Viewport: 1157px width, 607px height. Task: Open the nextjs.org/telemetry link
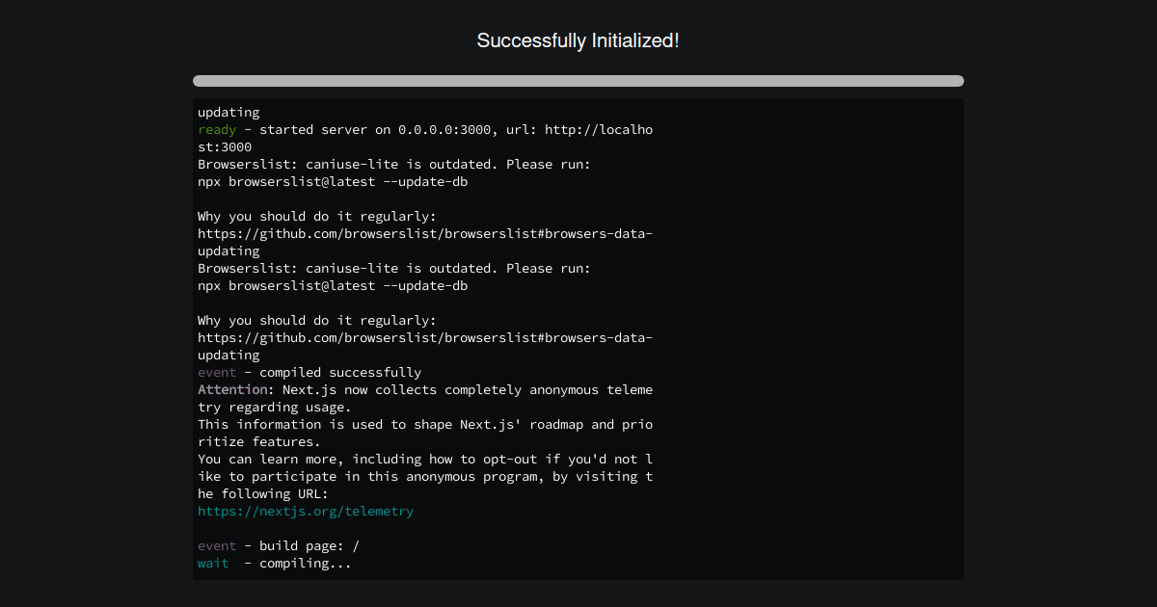(x=305, y=511)
